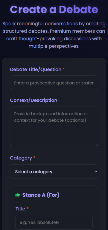The height and width of the screenshot is (230, 108).
Task: Click the resize handle of the Context/Description text area
Action: coord(97,146)
